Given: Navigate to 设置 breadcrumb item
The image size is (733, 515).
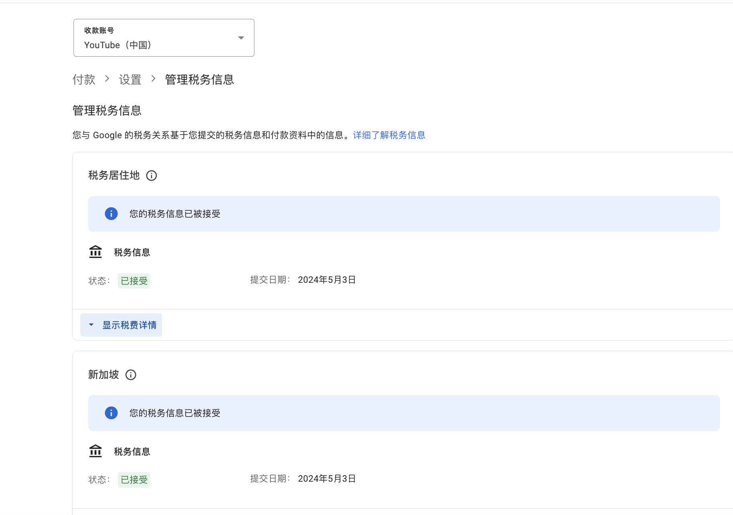Looking at the screenshot, I should click(x=130, y=80).
